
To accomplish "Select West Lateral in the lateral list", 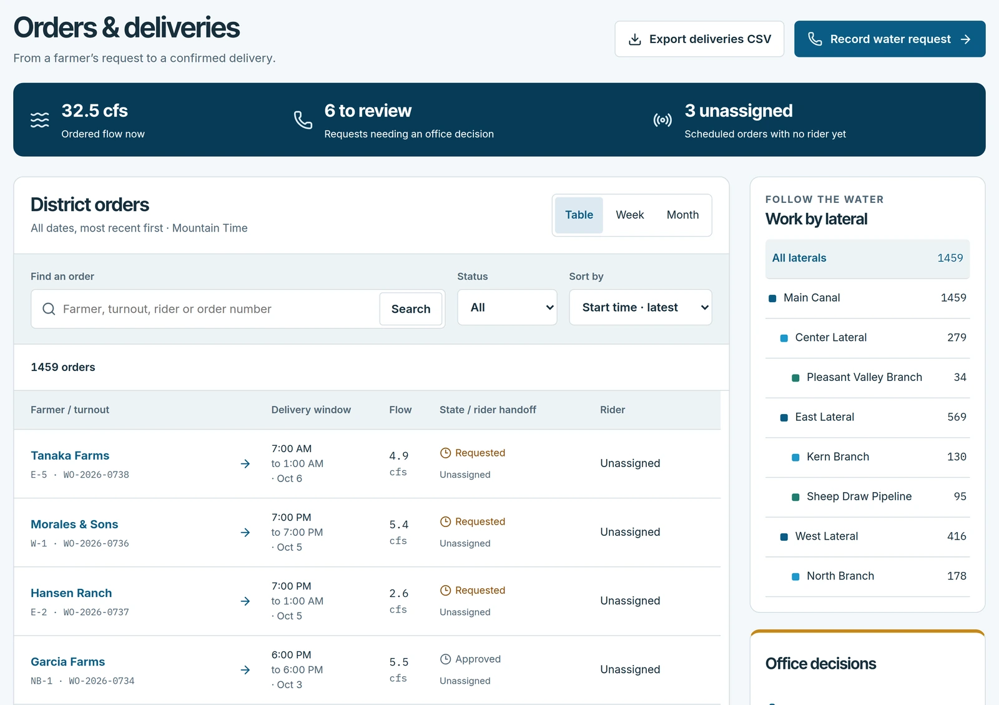I will coord(867,536).
